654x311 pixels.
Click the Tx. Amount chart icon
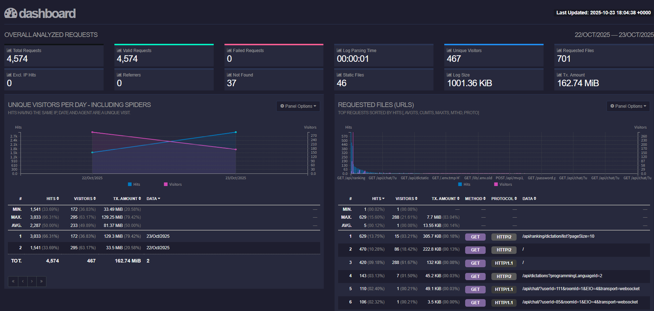[x=559, y=75]
